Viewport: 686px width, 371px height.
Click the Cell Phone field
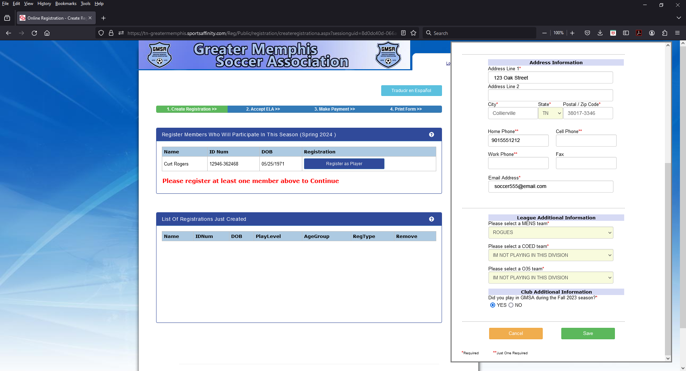tap(586, 141)
